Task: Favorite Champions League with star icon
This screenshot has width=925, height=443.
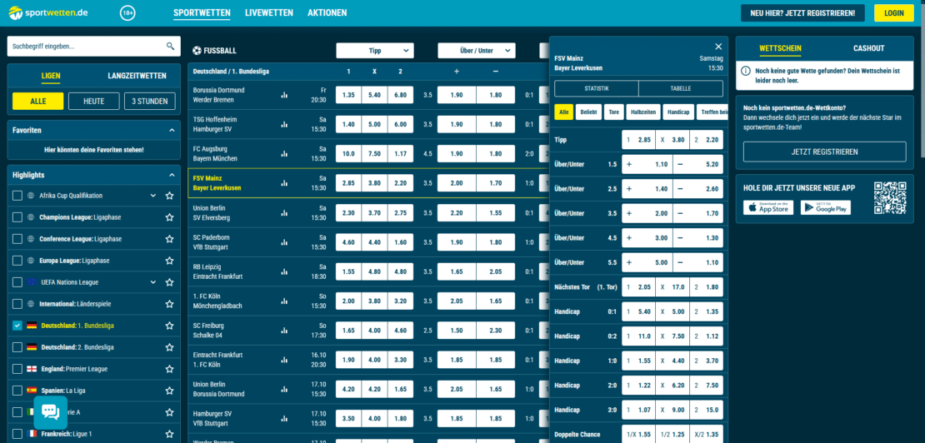Action: [170, 217]
